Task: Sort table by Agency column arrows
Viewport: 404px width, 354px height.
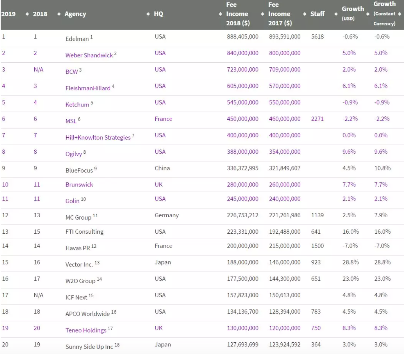Action: click(148, 14)
